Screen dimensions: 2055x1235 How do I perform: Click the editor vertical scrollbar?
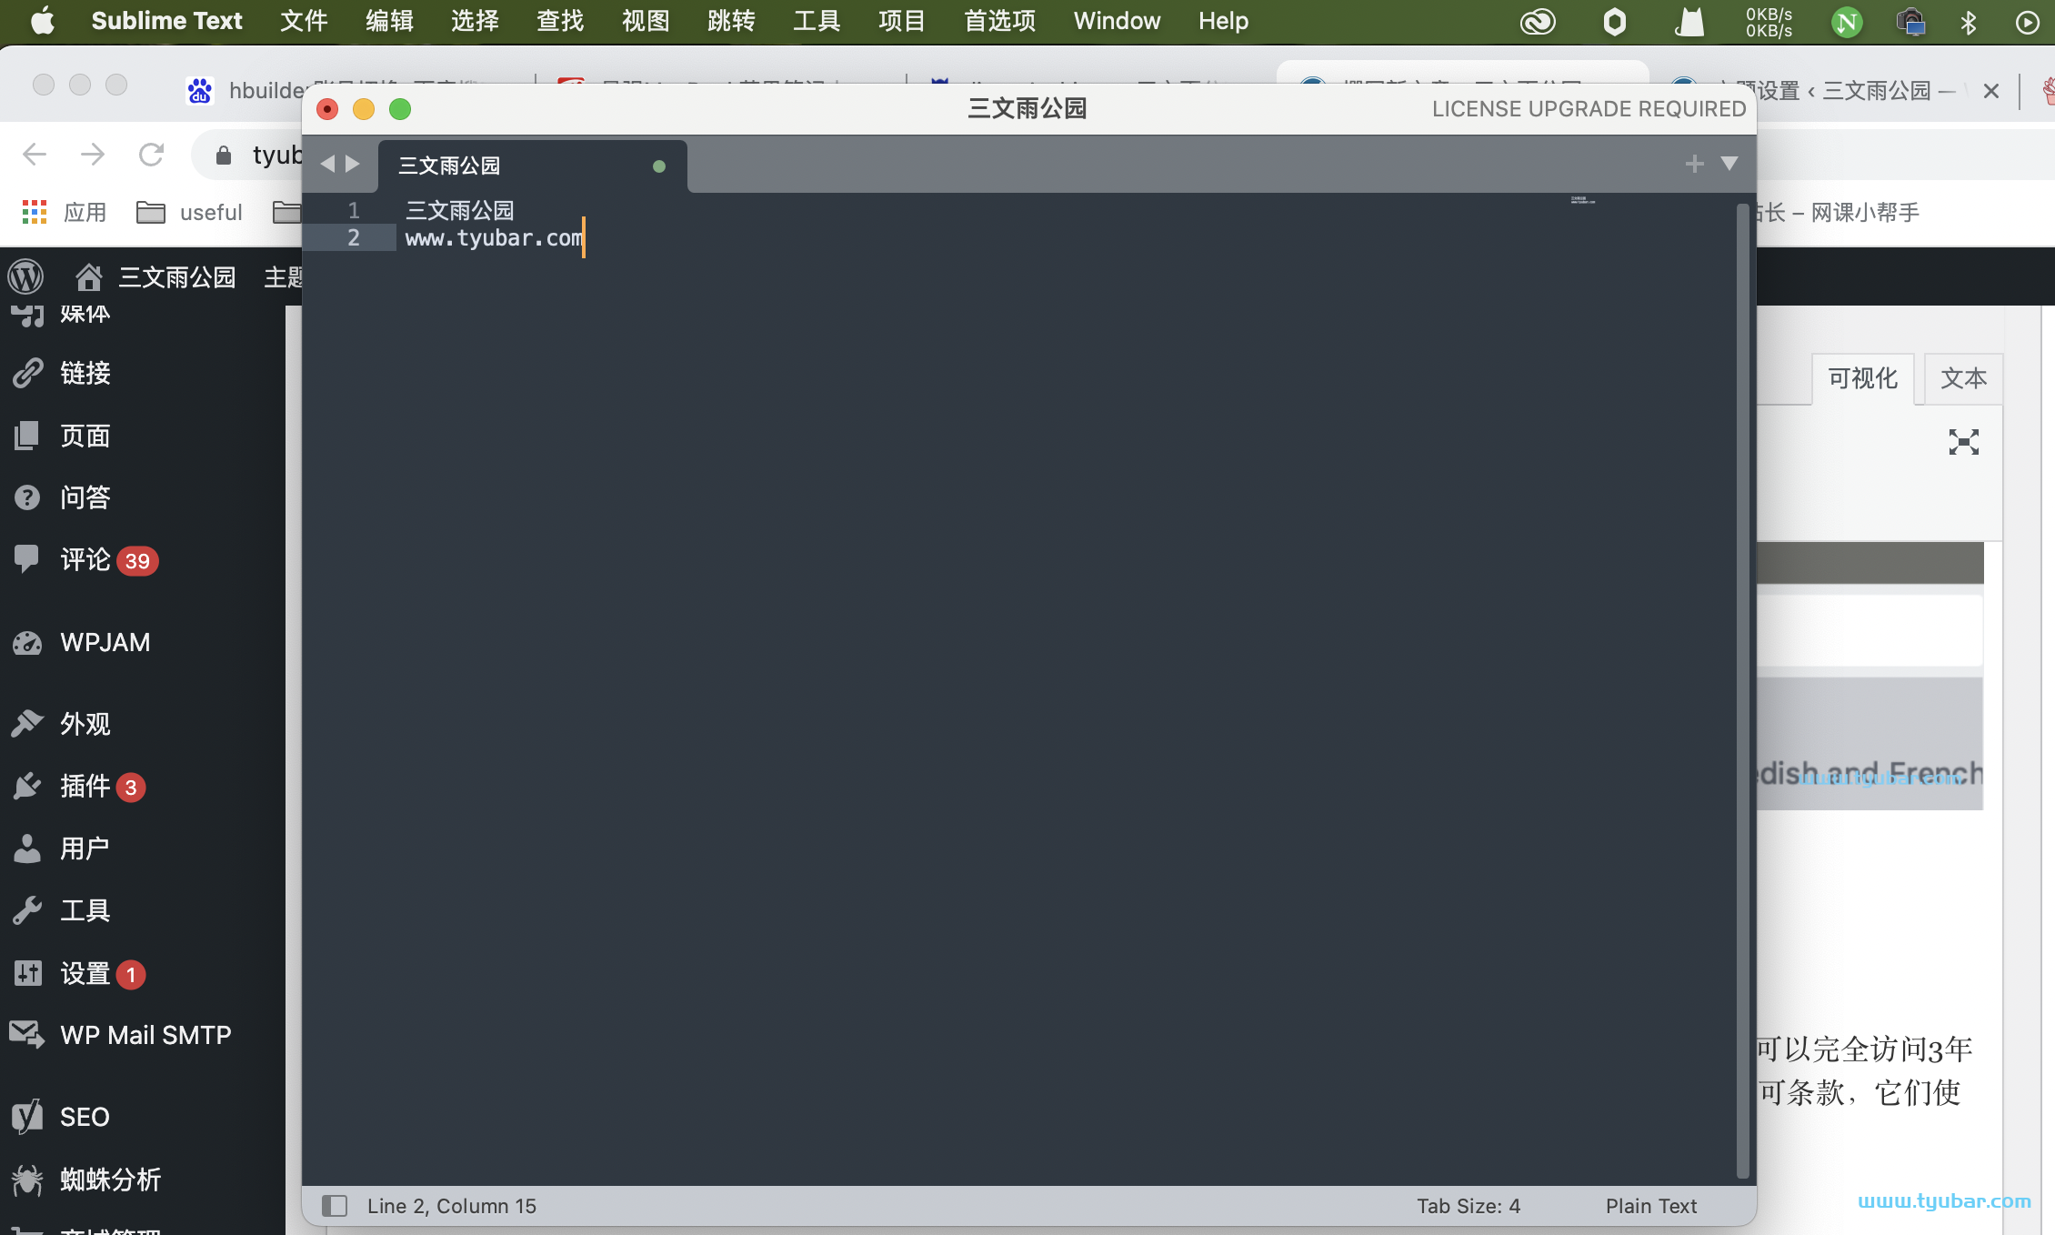[x=1742, y=691]
